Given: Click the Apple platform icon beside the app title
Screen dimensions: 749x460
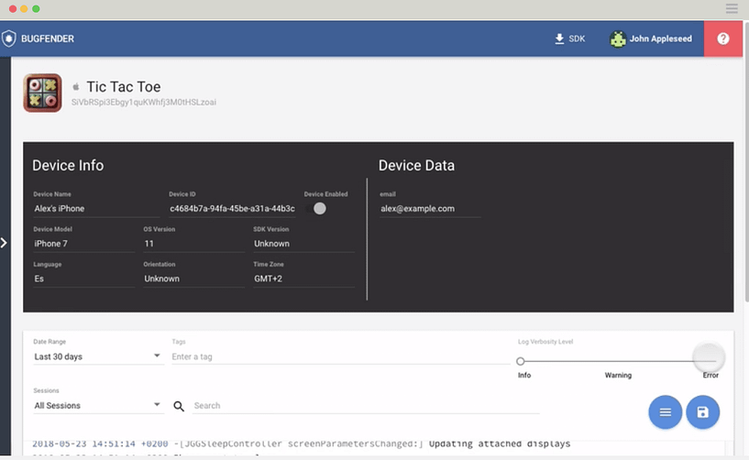Looking at the screenshot, I should click(x=75, y=87).
